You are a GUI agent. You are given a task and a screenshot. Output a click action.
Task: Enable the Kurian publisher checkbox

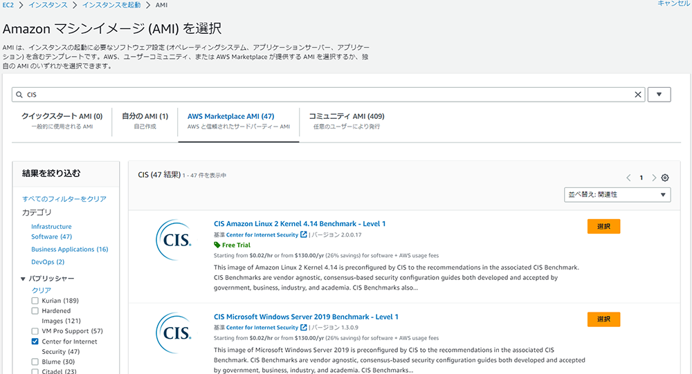click(35, 301)
